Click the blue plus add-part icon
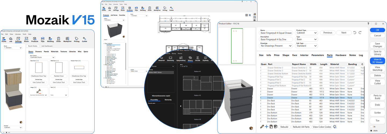This screenshot has height=134, width=387. tap(266, 126)
